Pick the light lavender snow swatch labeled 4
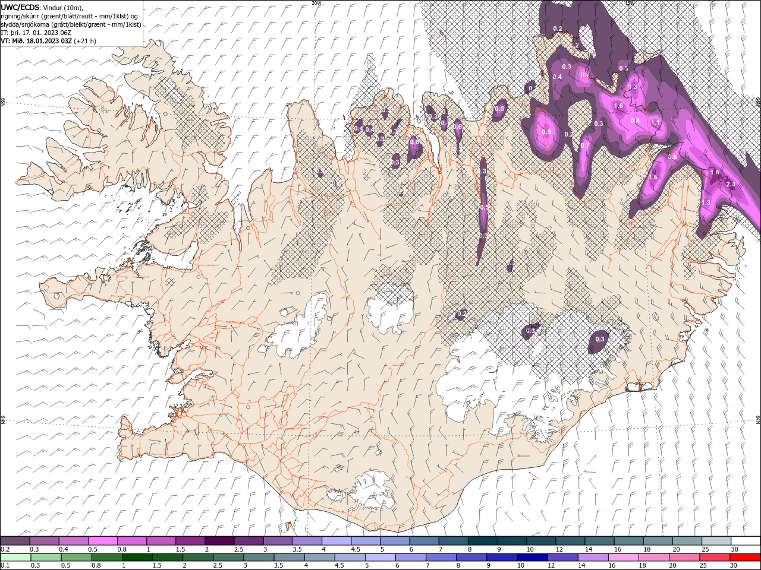The width and height of the screenshot is (761, 570). [337, 541]
